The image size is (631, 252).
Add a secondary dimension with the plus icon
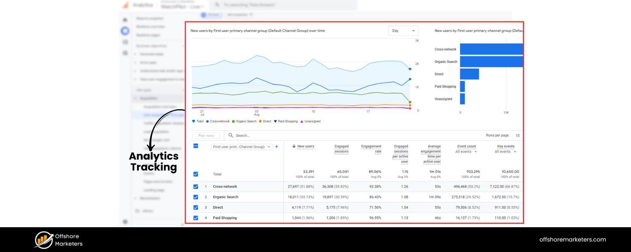pyautogui.click(x=277, y=147)
